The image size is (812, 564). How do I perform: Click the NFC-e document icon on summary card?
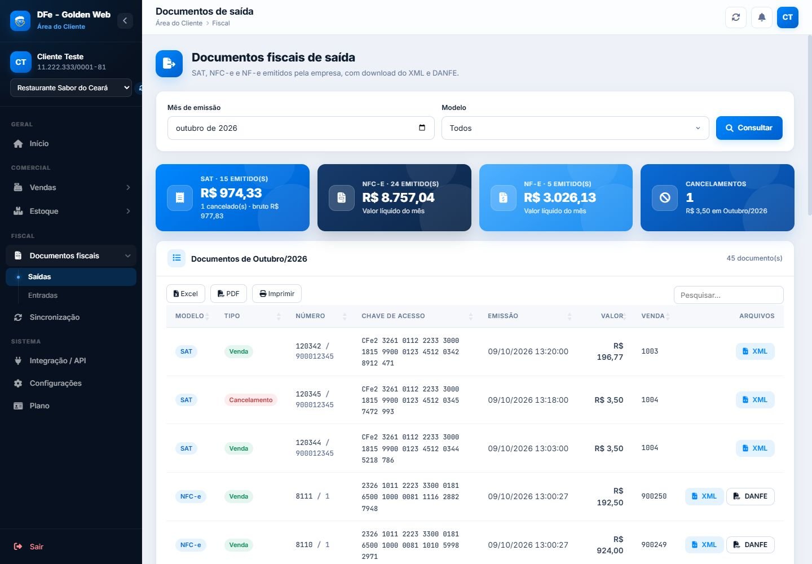pyautogui.click(x=342, y=197)
